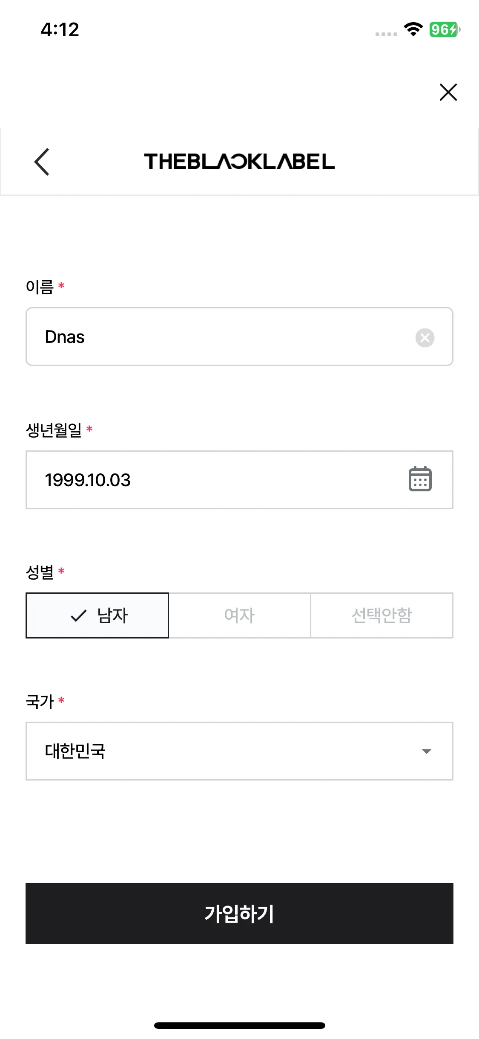Tap the 4:12 clock in status bar

(60, 30)
